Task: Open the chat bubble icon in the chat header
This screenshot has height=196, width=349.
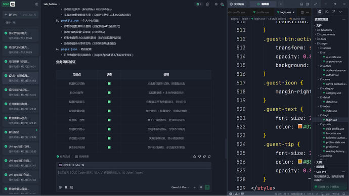Action: pyautogui.click(x=208, y=4)
